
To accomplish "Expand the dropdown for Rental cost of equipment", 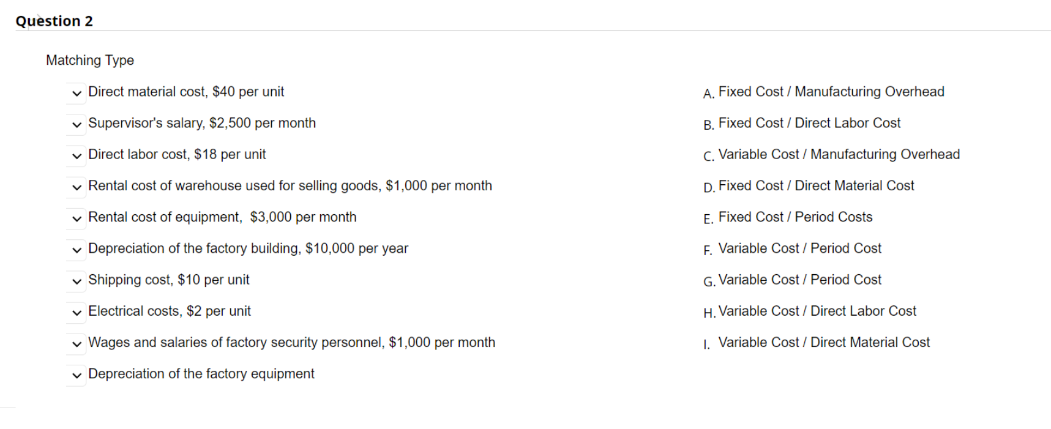I will [x=76, y=218].
